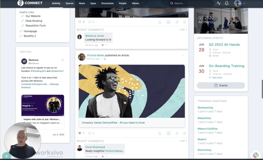
Task: Open the Workvivo Twitter account name
Action: 33,60
